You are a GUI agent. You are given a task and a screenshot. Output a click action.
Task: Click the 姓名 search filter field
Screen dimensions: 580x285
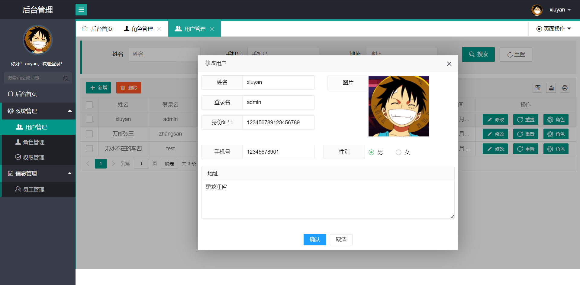[x=165, y=54]
